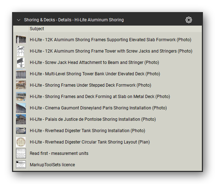The width and height of the screenshot is (215, 184).
Task: Select thumbnail for Palais de Justice de Pontoise
Action: [21, 119]
